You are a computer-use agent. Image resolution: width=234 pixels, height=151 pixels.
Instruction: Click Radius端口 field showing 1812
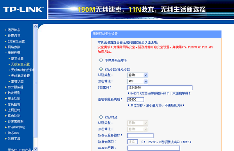click(133, 142)
